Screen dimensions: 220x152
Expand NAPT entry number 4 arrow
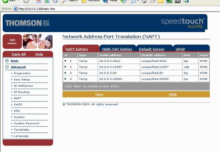(65, 79)
